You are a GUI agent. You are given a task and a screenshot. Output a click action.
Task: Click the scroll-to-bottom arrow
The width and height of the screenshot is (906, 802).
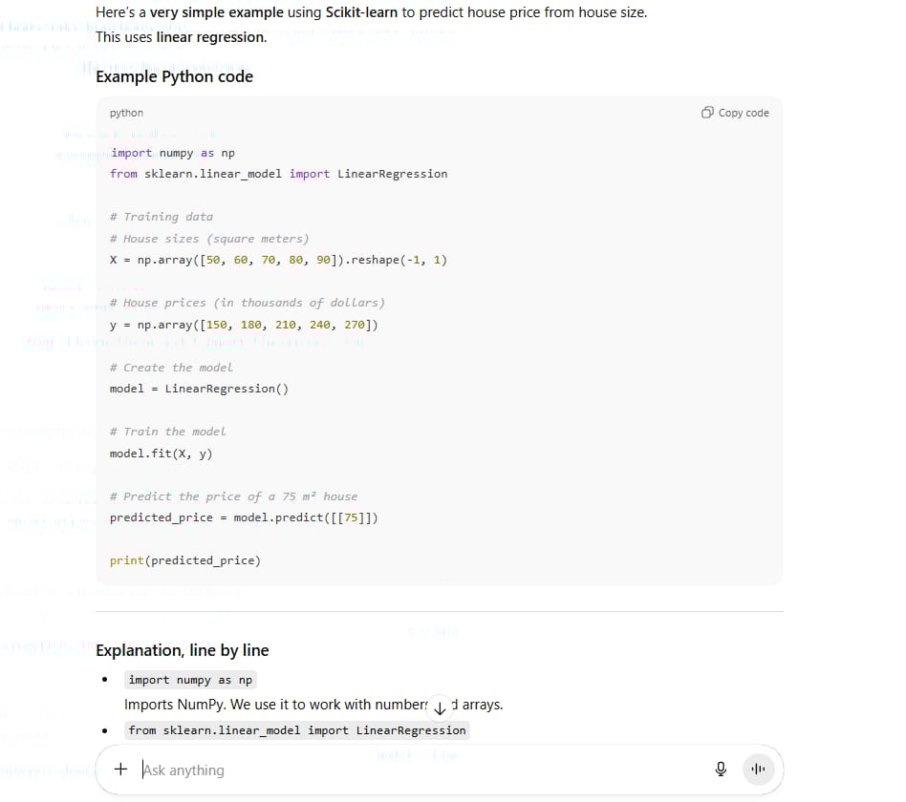coord(440,708)
